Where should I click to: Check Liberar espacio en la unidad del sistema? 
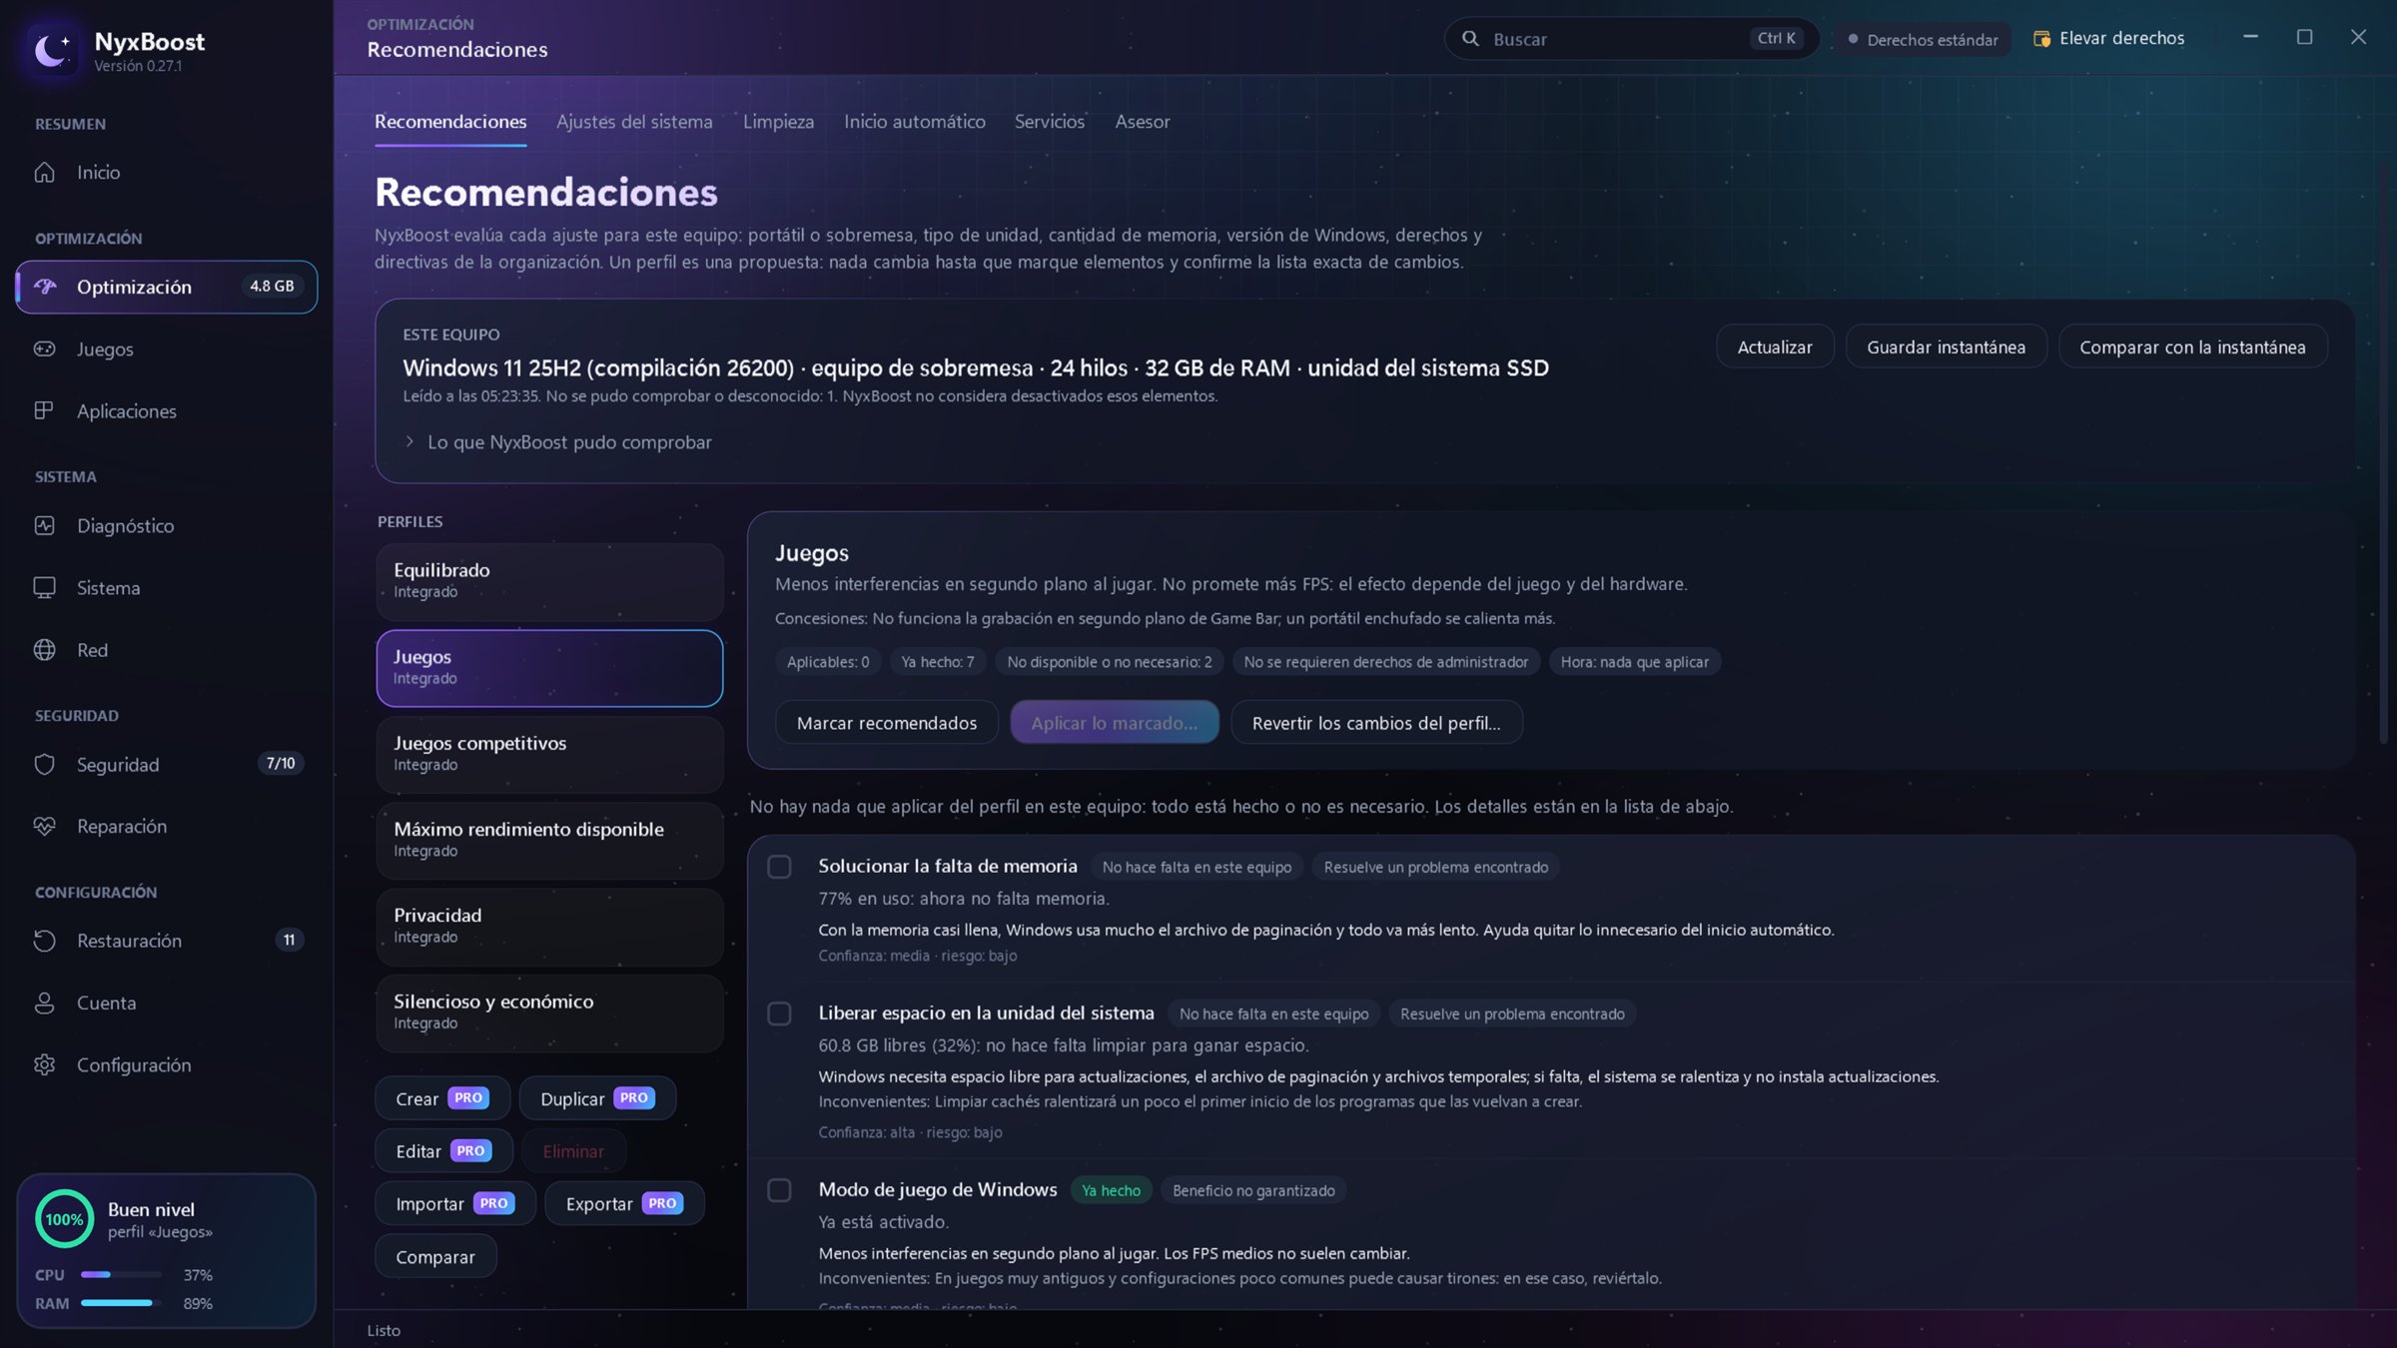(x=779, y=1013)
